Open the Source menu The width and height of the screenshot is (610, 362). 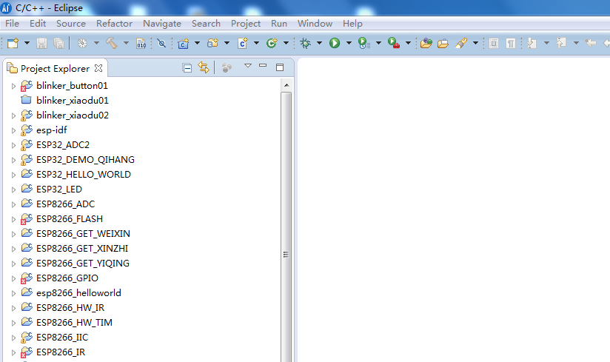point(71,24)
